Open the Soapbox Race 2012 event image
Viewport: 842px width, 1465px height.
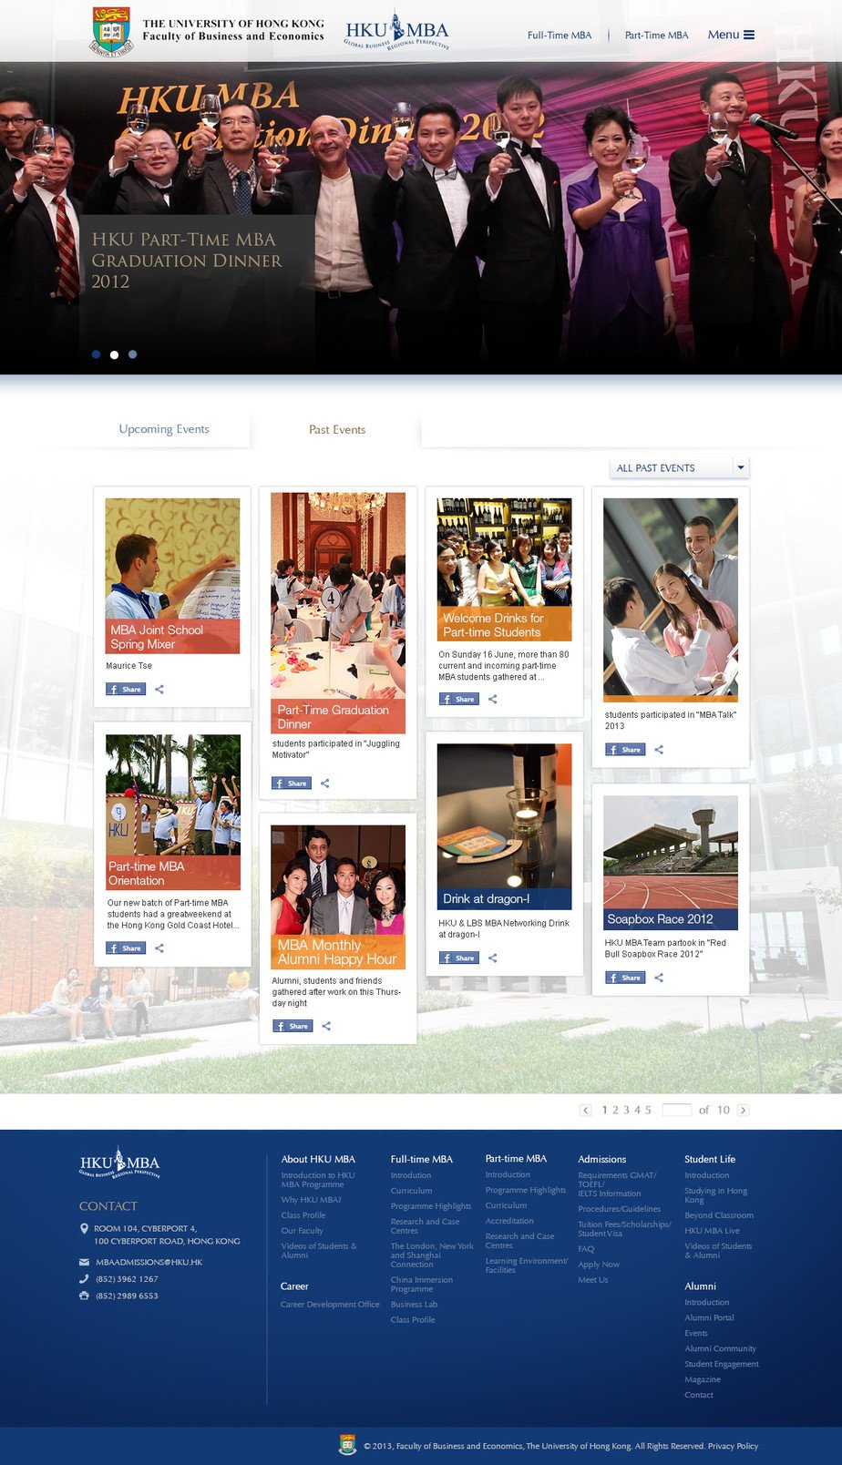point(671,863)
